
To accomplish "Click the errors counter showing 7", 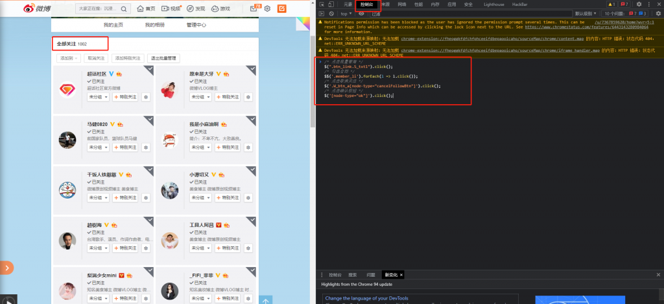I will pos(624,5).
